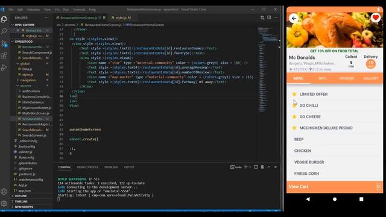
Task: Tap the GALLERY tab in the app
Action: tap(371, 78)
